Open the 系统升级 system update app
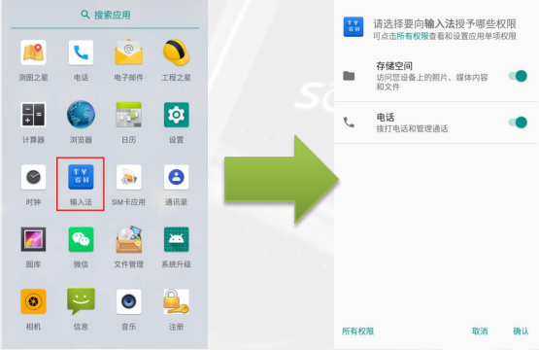 click(x=176, y=239)
